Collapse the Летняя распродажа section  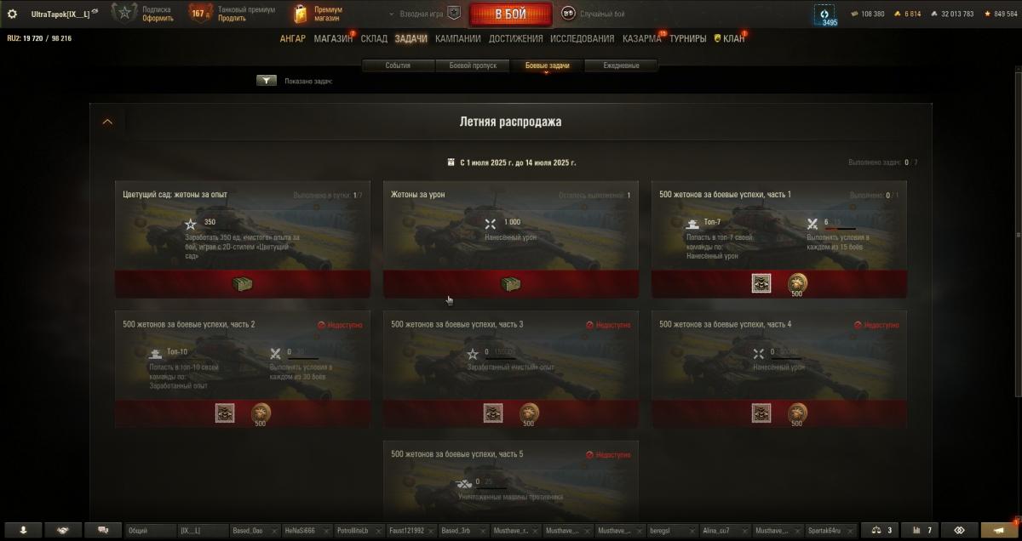point(107,122)
